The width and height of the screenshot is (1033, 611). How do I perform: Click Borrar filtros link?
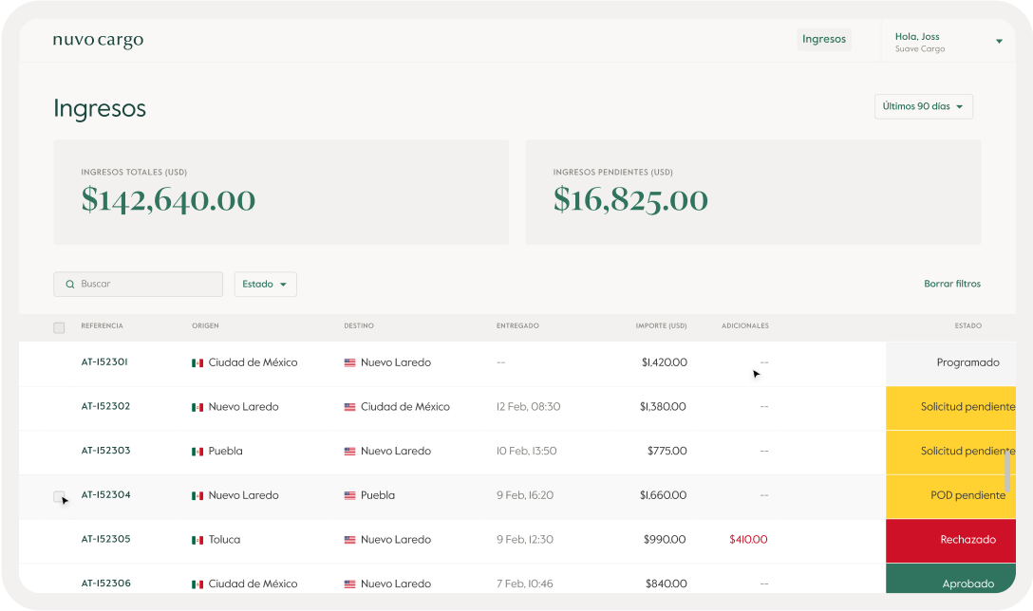coord(951,284)
